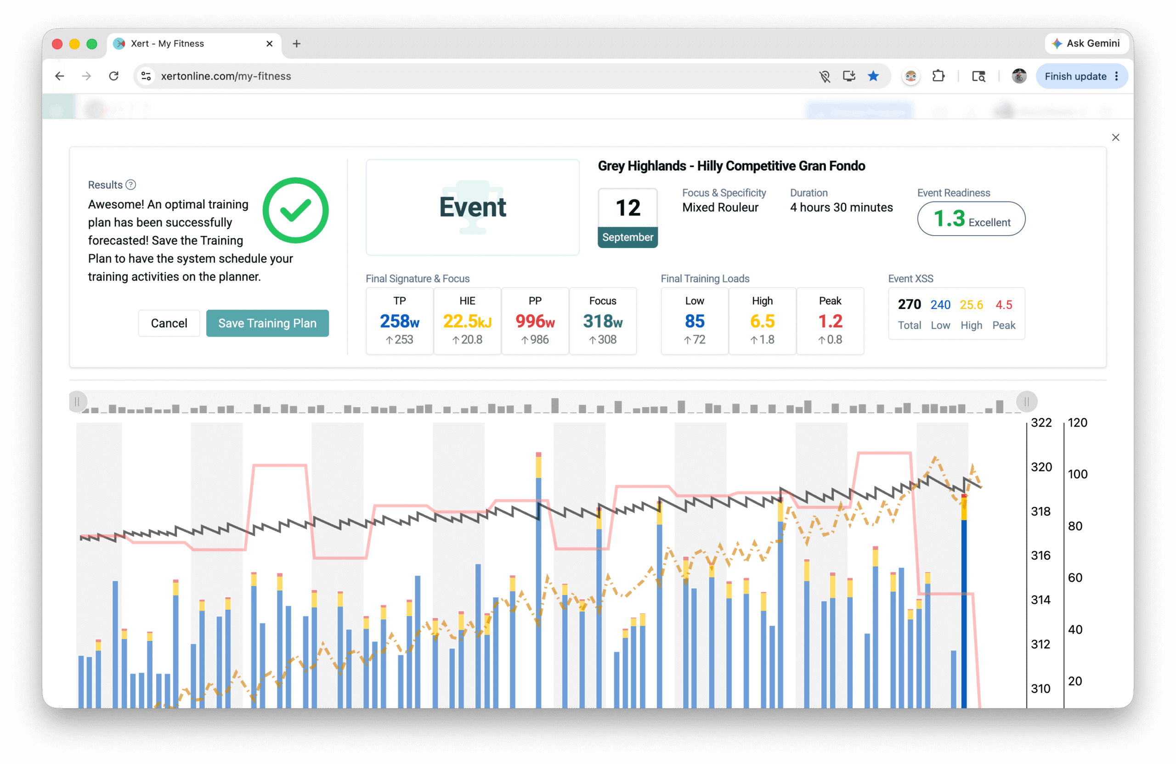
Task: Click Ask Gemini button
Action: coord(1086,44)
